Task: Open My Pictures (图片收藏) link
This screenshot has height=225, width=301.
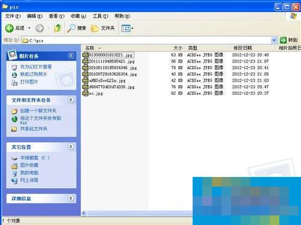Action: coord(29,165)
